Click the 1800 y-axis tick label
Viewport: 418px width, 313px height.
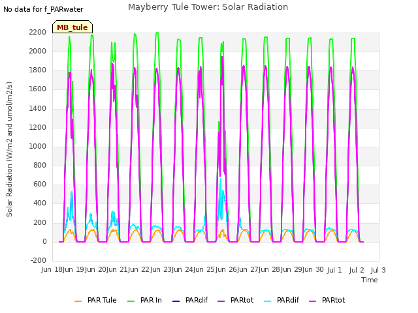[38, 70]
